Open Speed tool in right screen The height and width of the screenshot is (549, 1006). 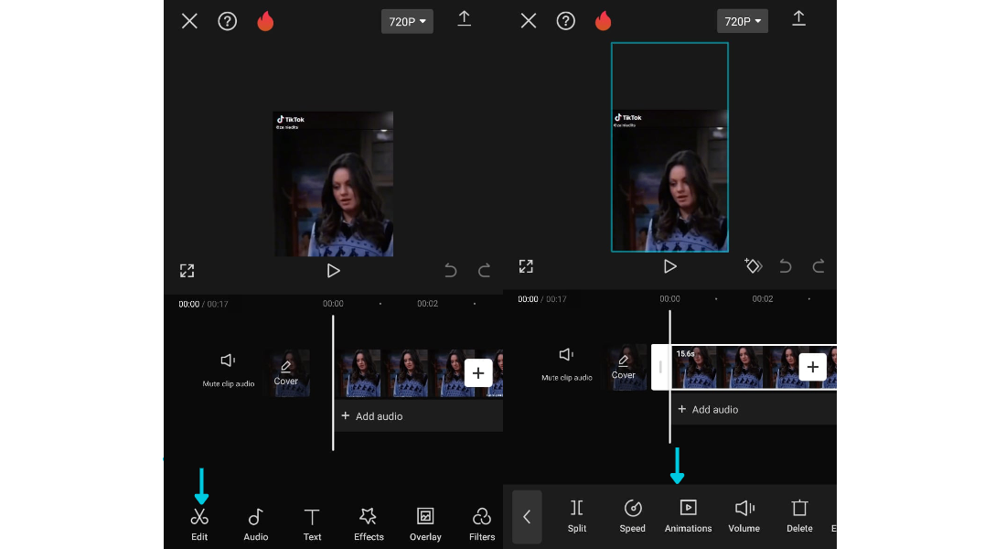[633, 516]
